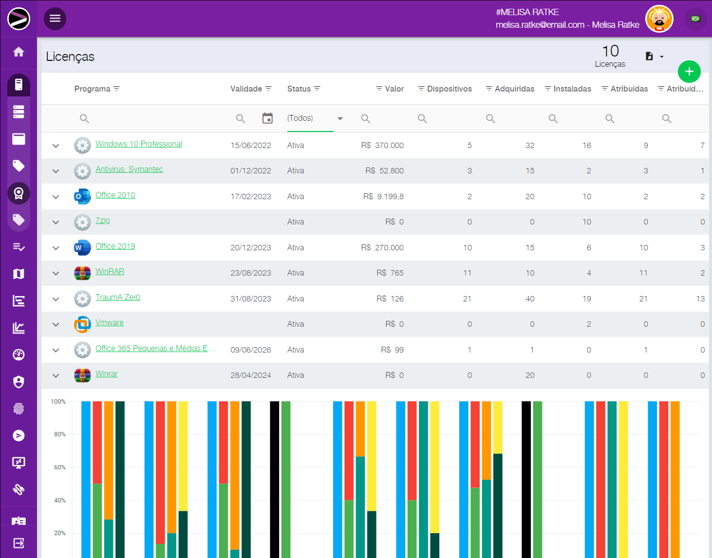
Task: Open the export file dropdown
Action: coord(654,56)
